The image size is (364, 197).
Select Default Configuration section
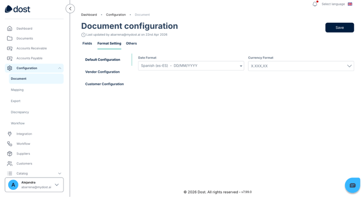click(103, 60)
